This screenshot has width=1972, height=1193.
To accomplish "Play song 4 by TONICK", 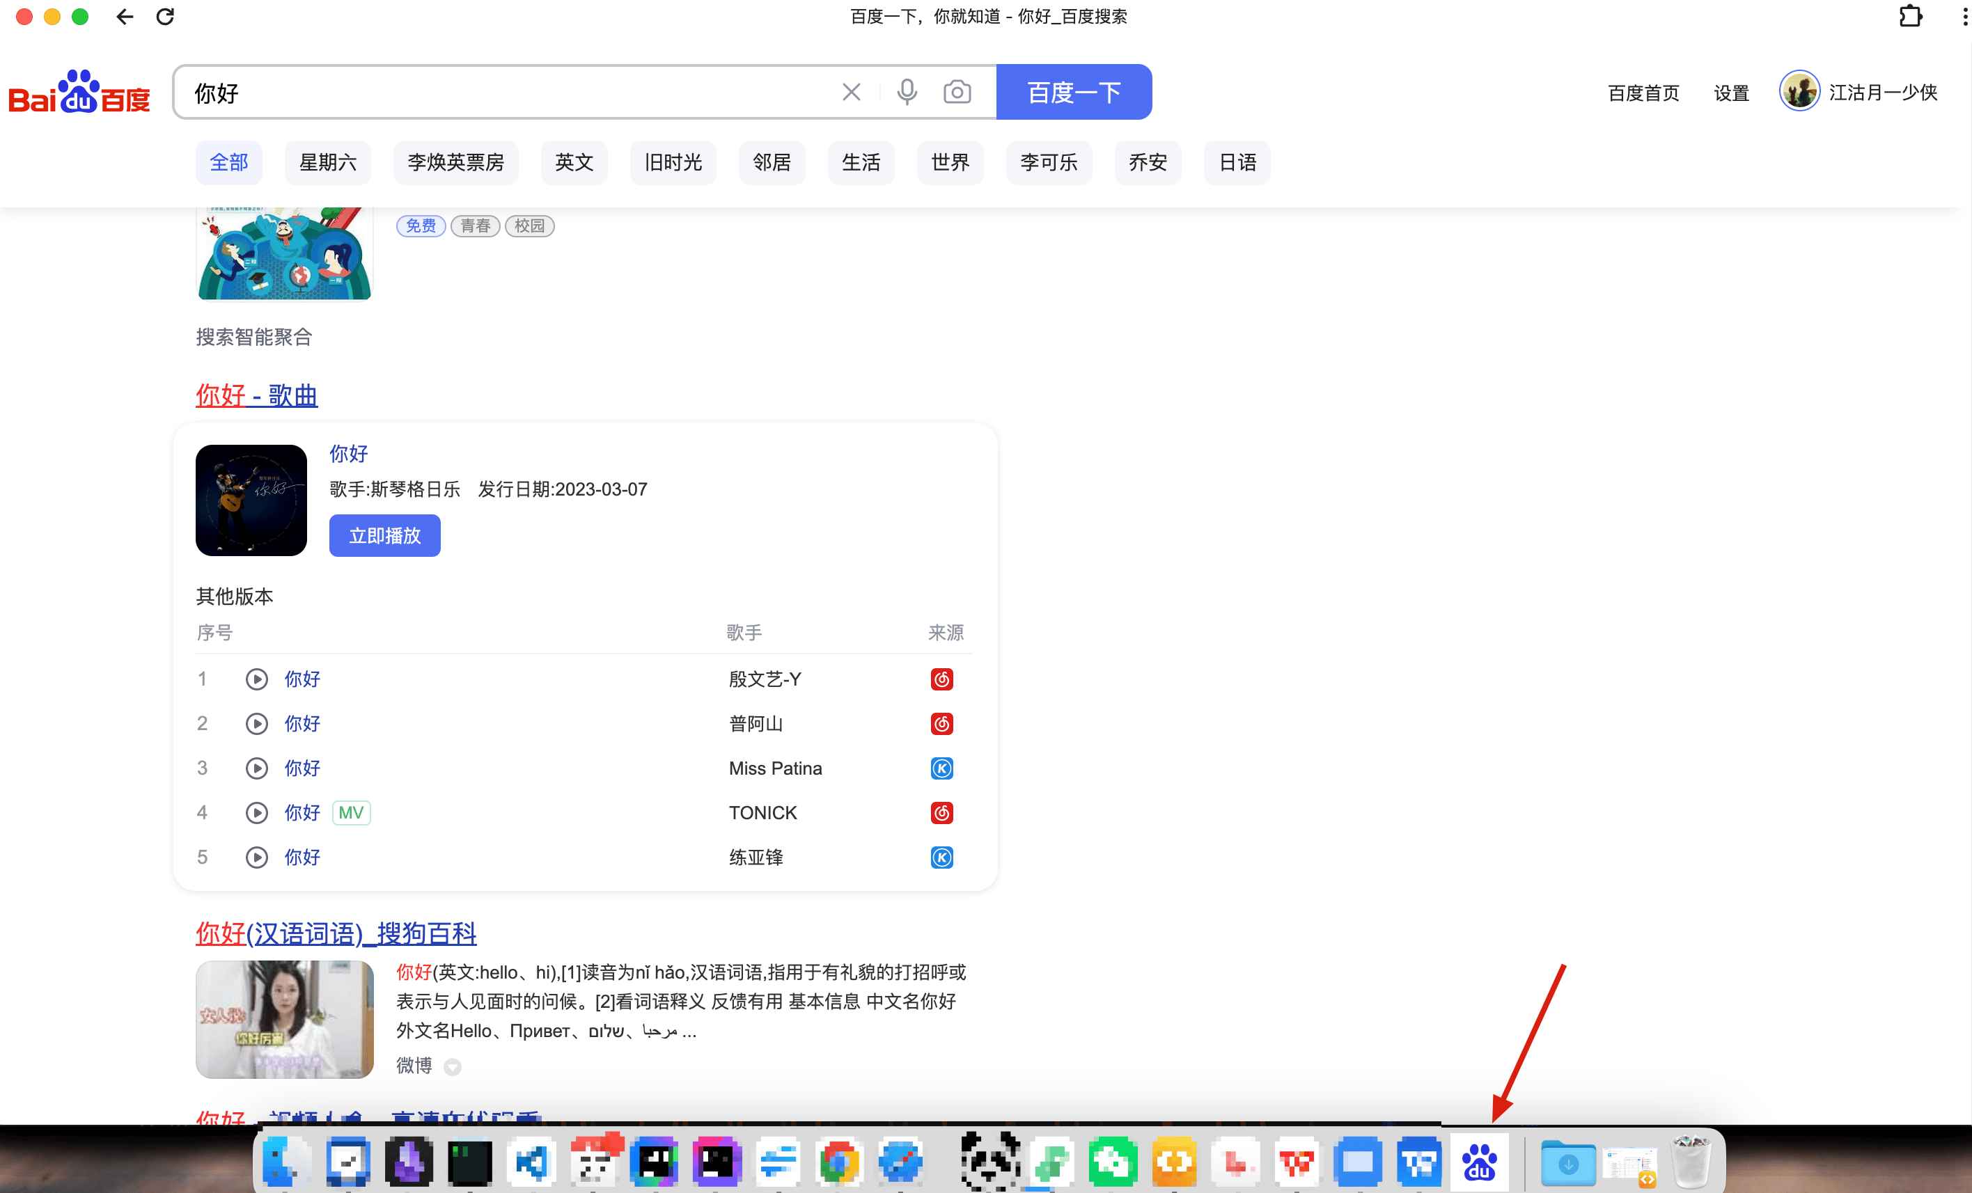I will 256,813.
